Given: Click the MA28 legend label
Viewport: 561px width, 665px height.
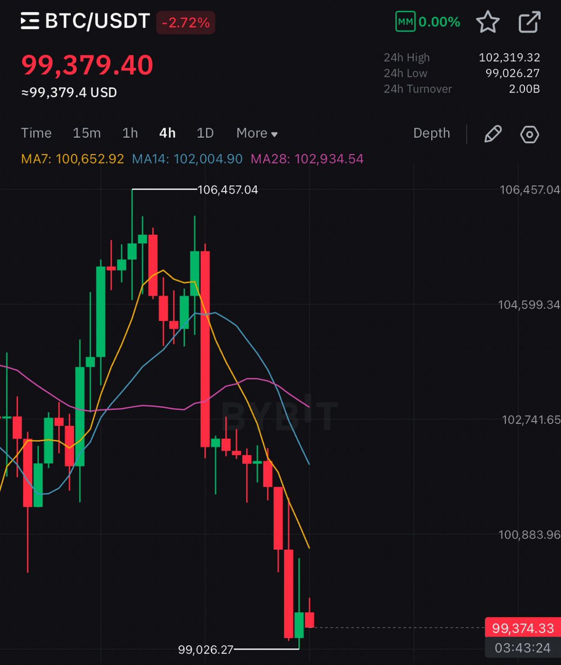Looking at the screenshot, I should [x=307, y=159].
